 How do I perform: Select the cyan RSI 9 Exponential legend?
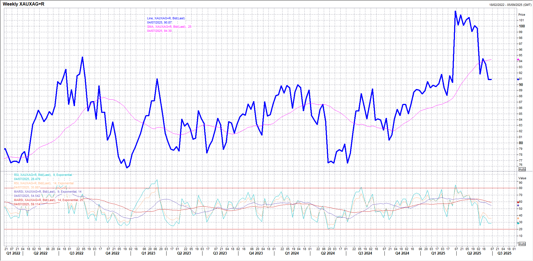tap(43, 175)
